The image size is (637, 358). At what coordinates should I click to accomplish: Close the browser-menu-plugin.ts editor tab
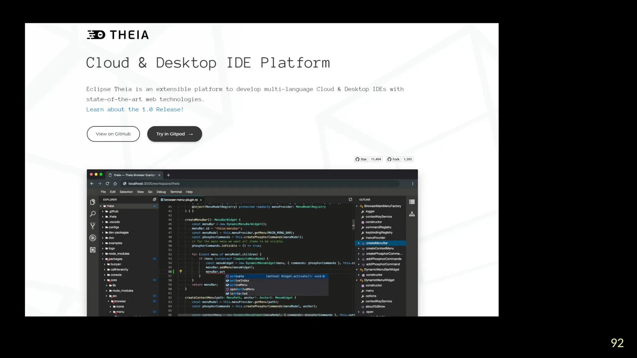tap(201, 200)
